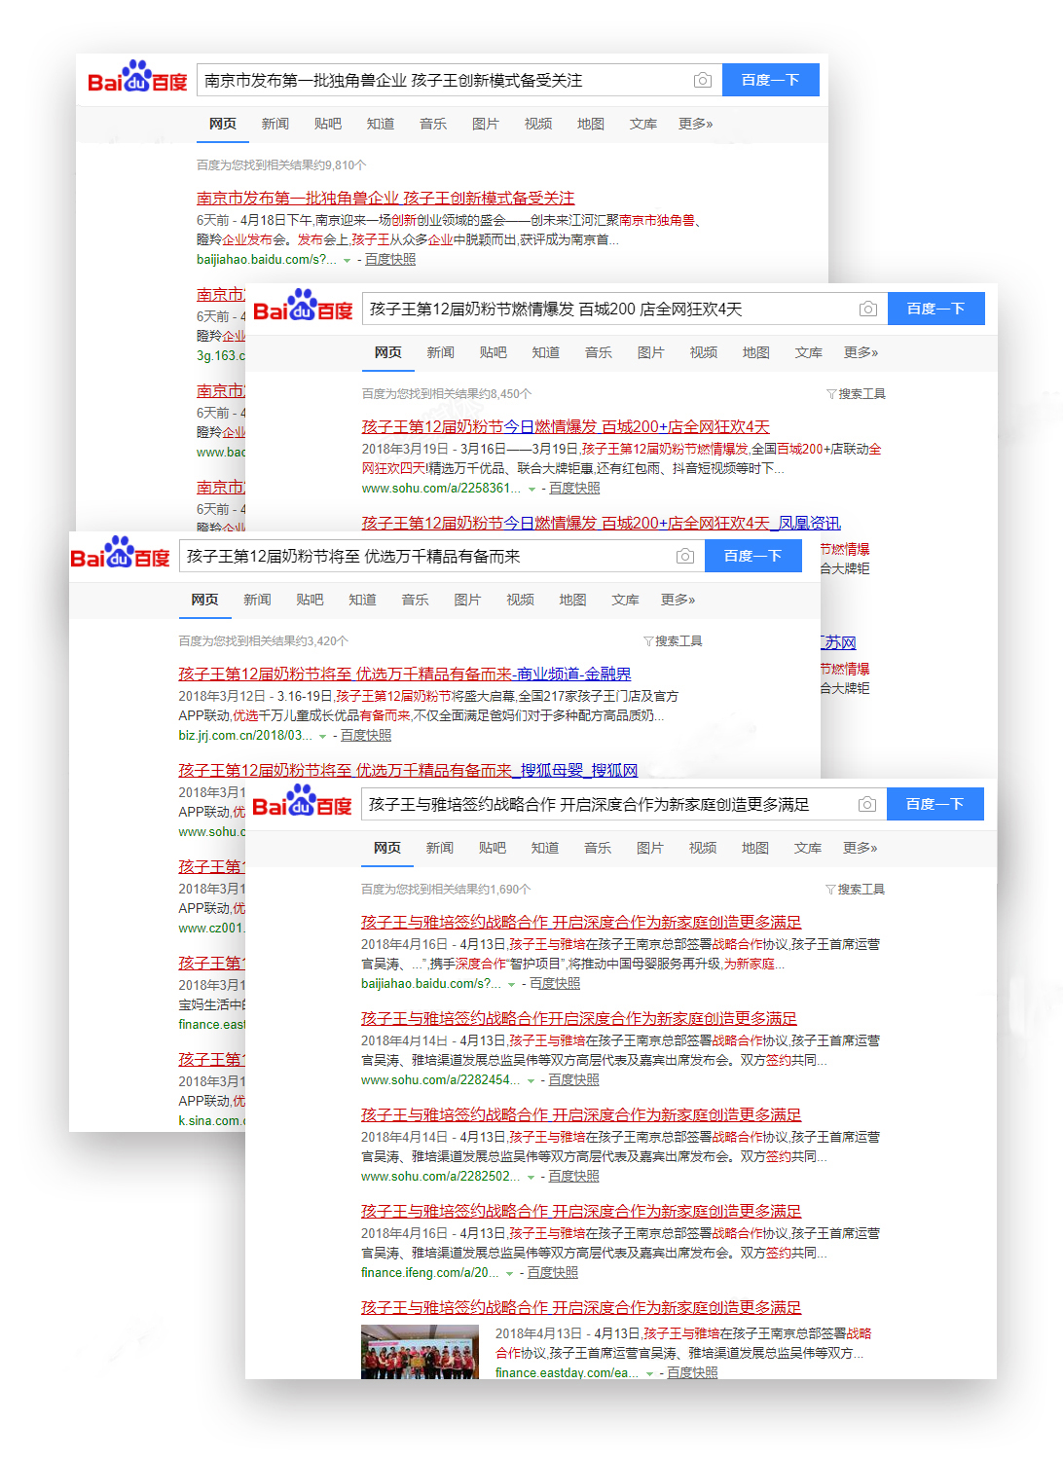Open the first result 南京市发布第一批独角兽企业 孩子王创新模式备受关注

click(385, 199)
